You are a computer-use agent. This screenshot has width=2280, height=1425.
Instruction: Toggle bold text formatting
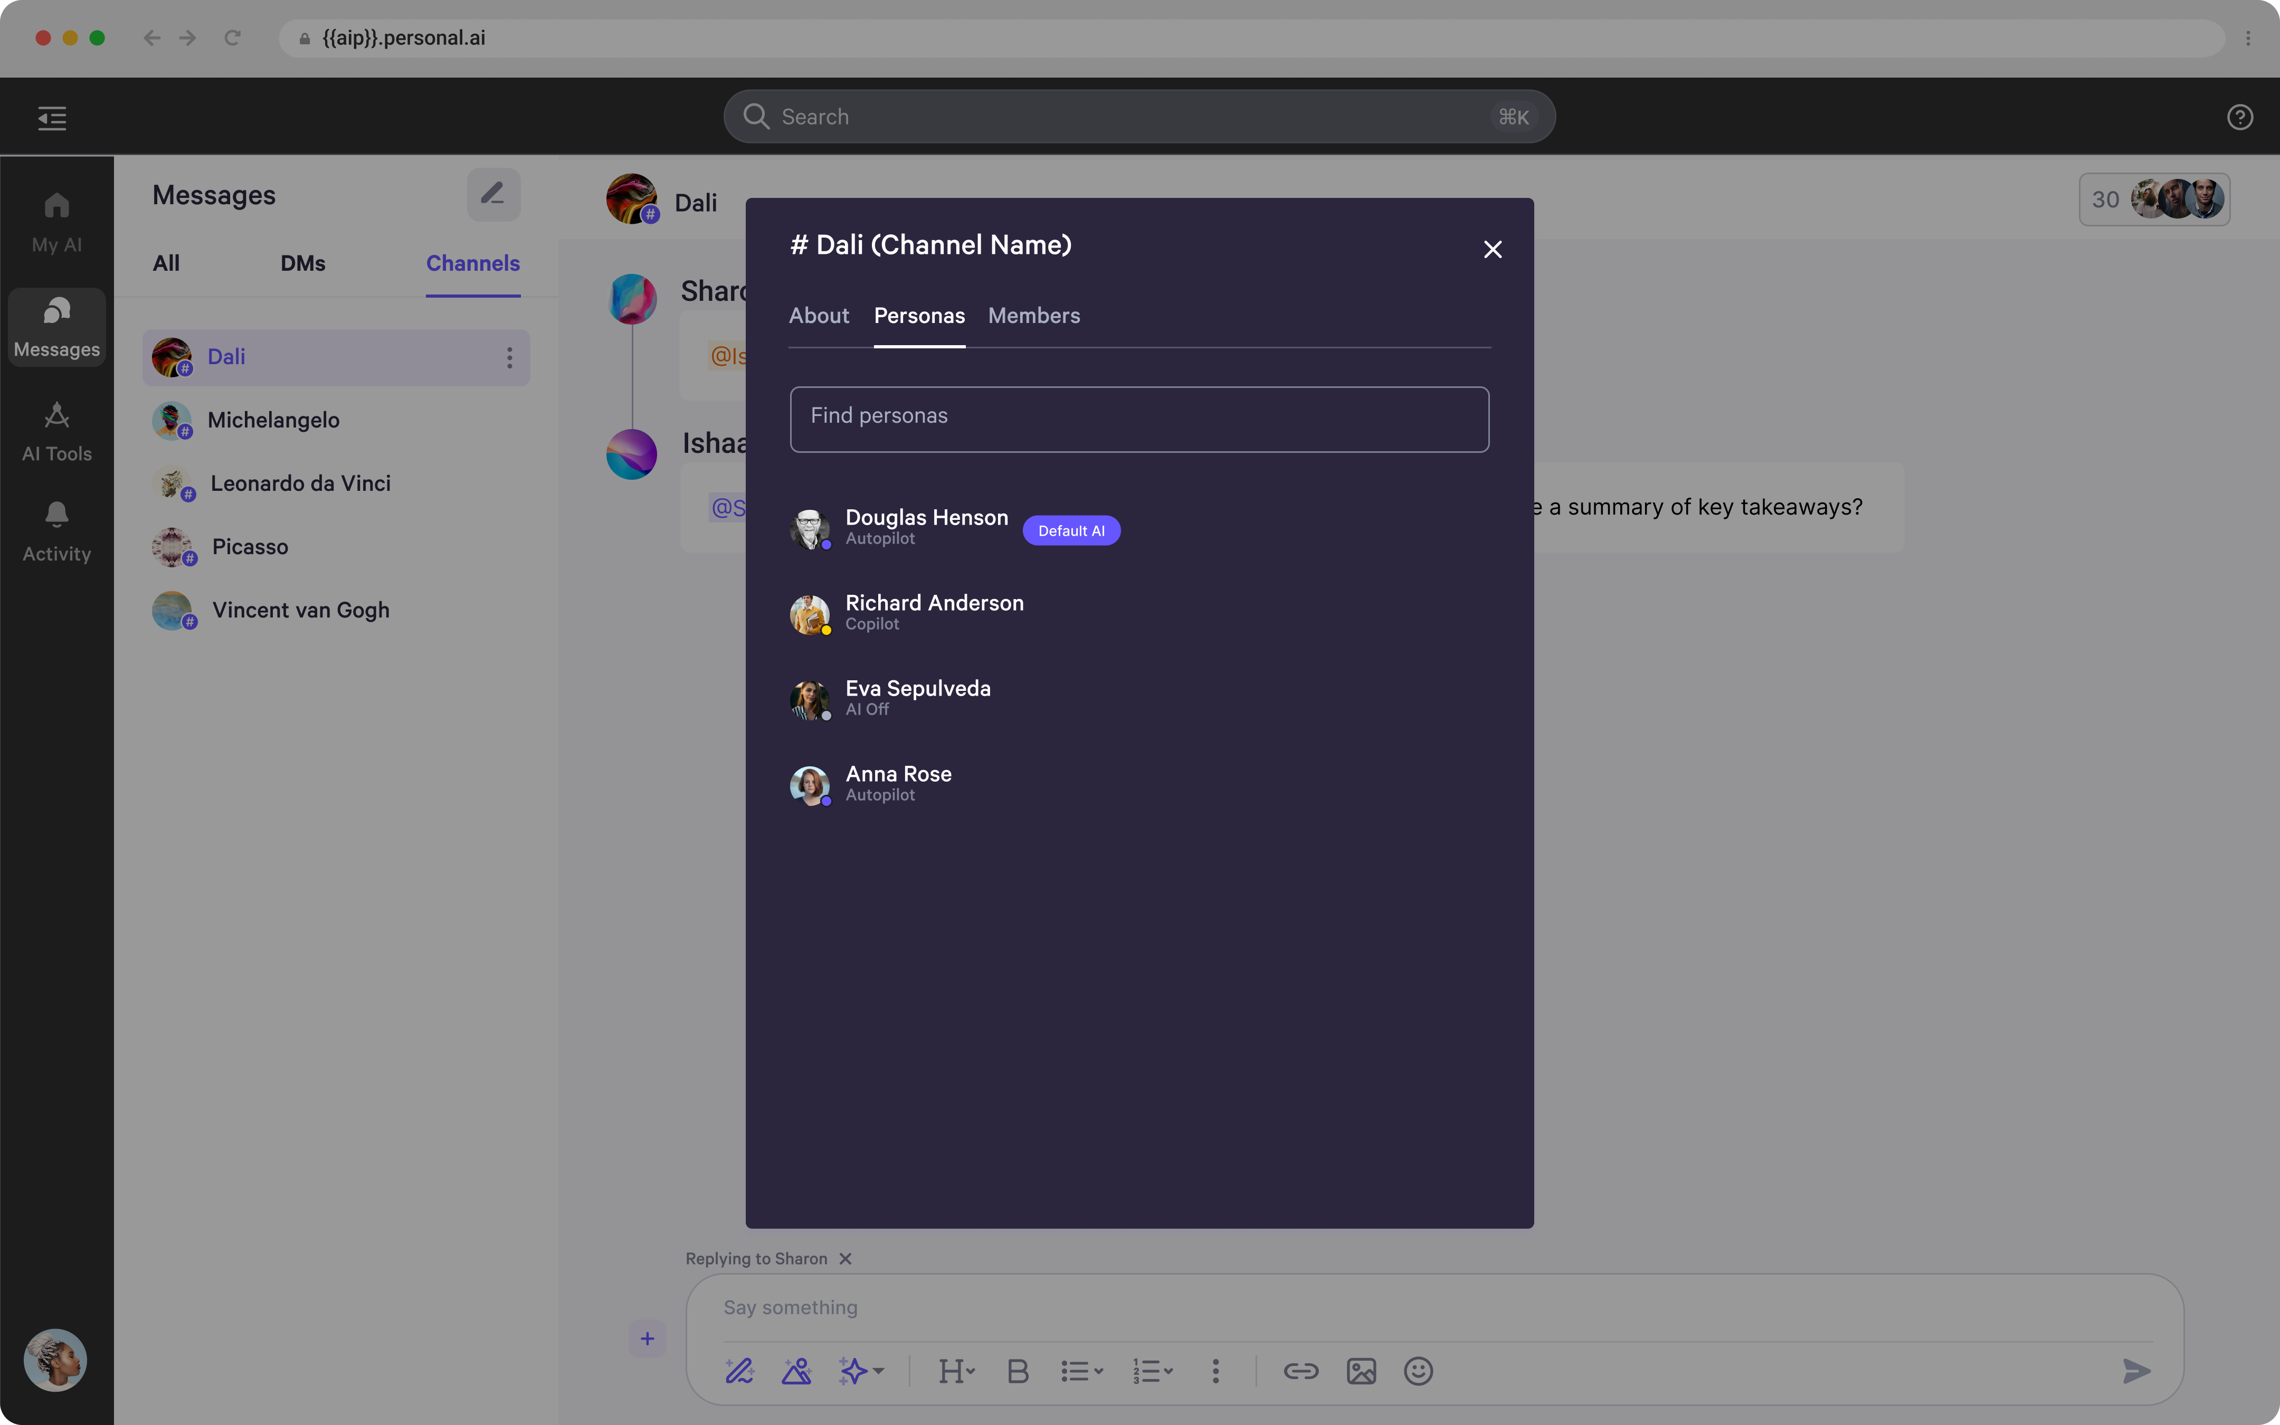coord(1016,1370)
